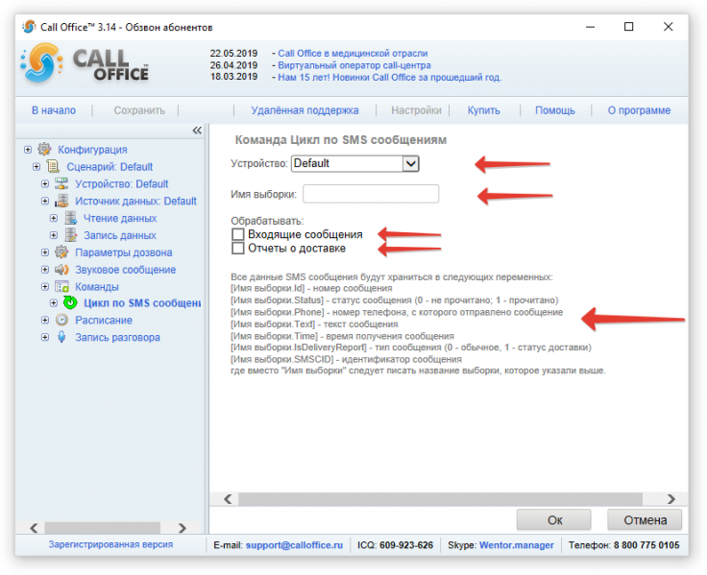This screenshot has width=707, height=575.
Task: Click the Call Office logo in header
Action: [85, 64]
